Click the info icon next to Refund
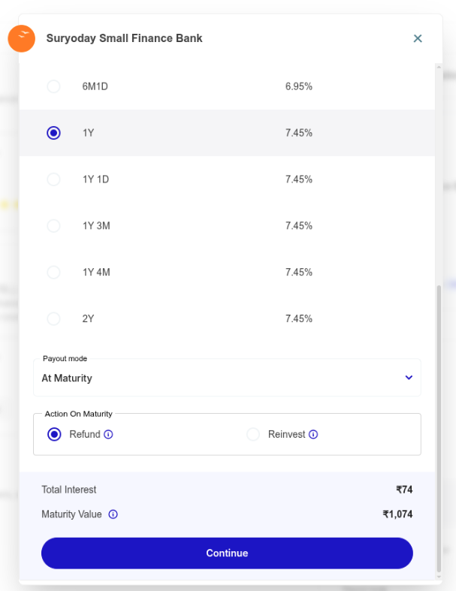Screen dimensions: 456x591 pyautogui.click(x=108, y=434)
